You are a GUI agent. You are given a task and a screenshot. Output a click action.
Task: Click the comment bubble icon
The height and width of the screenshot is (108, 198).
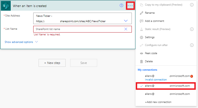pos(141,21)
